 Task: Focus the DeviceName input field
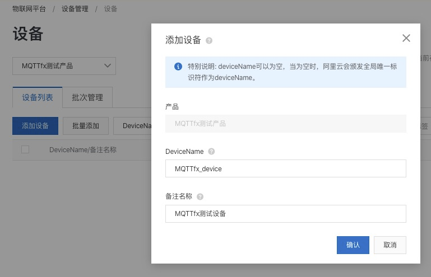(x=285, y=168)
